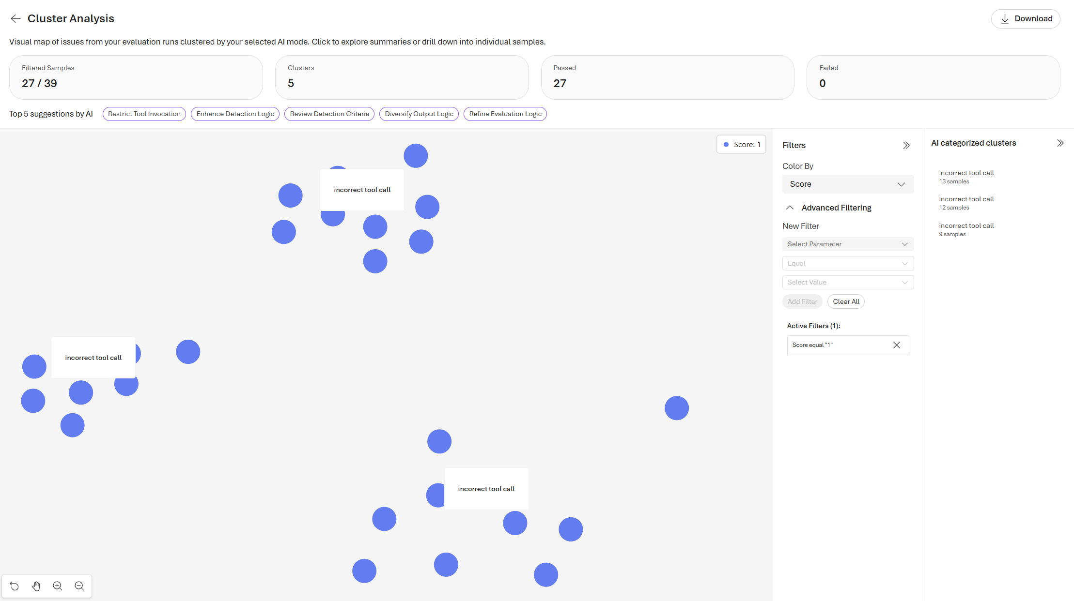Image resolution: width=1074 pixels, height=601 pixels.
Task: Click the download arrow icon in Download button
Action: pos(1004,18)
